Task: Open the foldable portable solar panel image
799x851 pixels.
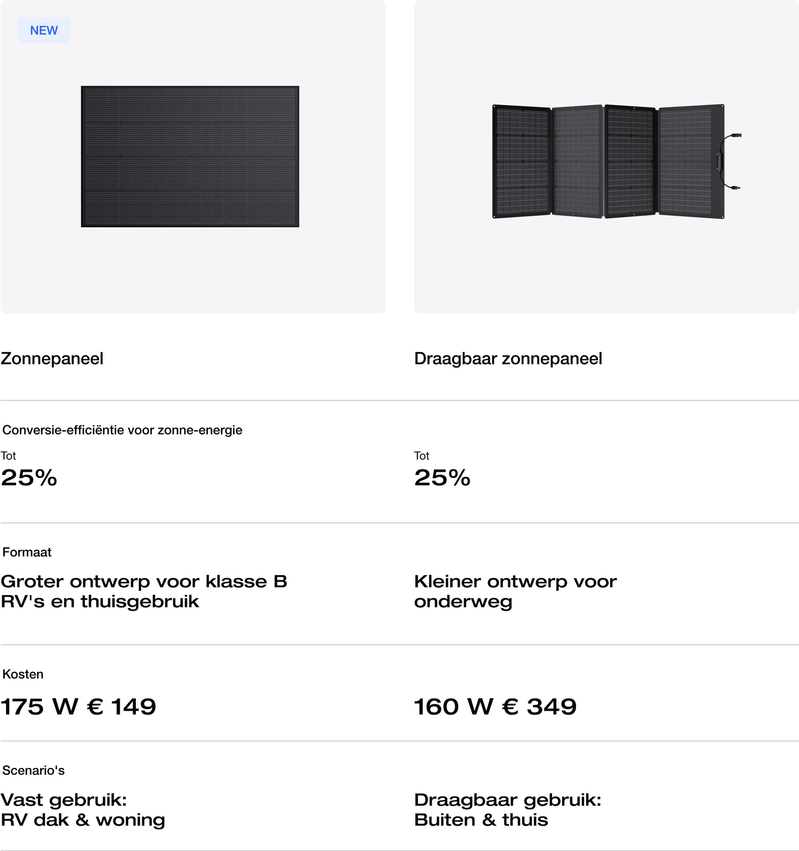Action: click(608, 161)
